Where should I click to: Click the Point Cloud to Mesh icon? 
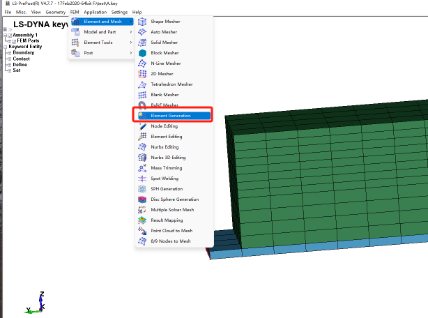pyautogui.click(x=142, y=231)
